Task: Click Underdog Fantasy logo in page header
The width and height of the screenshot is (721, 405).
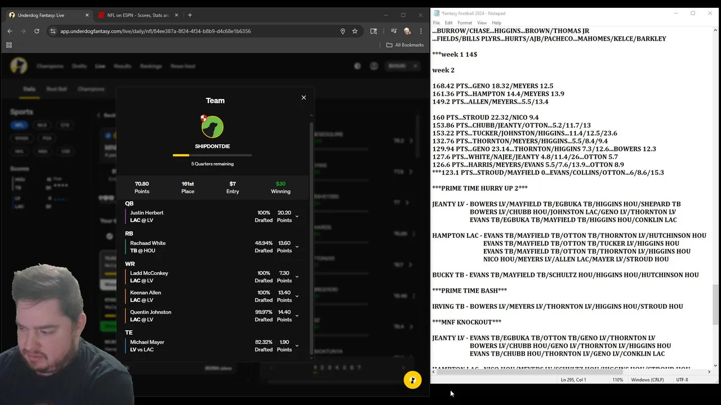Action: coord(19,66)
